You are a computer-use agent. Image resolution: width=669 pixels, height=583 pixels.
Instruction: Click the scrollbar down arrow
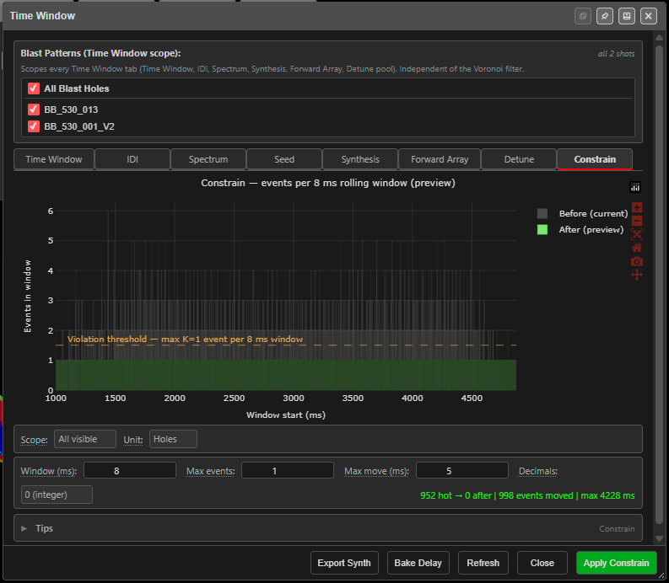(659, 538)
